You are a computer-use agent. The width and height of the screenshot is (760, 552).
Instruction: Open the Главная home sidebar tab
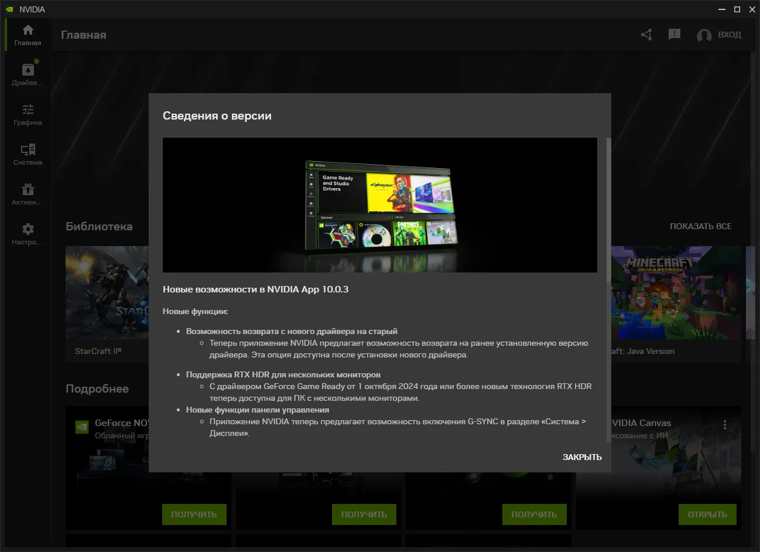pyautogui.click(x=28, y=35)
